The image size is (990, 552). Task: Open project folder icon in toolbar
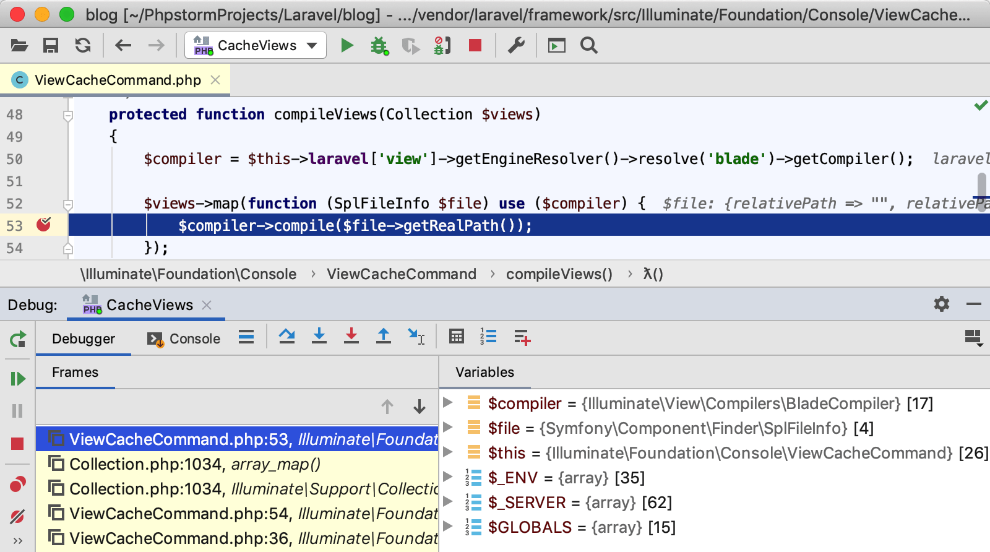pos(19,45)
